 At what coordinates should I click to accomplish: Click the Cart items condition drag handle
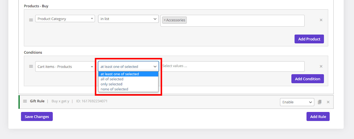click(31, 66)
